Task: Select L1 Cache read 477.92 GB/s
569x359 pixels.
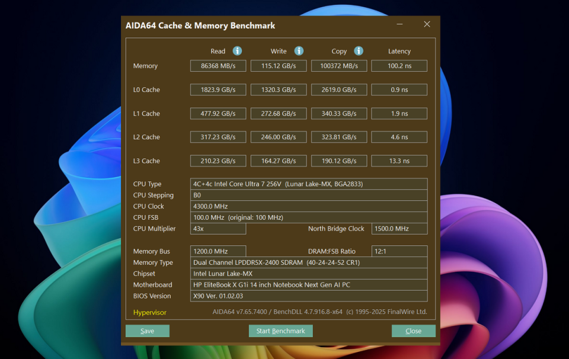Action: (218, 114)
